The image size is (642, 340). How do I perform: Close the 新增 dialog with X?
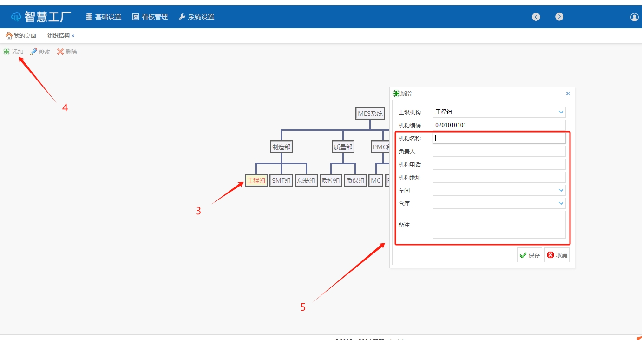tap(568, 93)
